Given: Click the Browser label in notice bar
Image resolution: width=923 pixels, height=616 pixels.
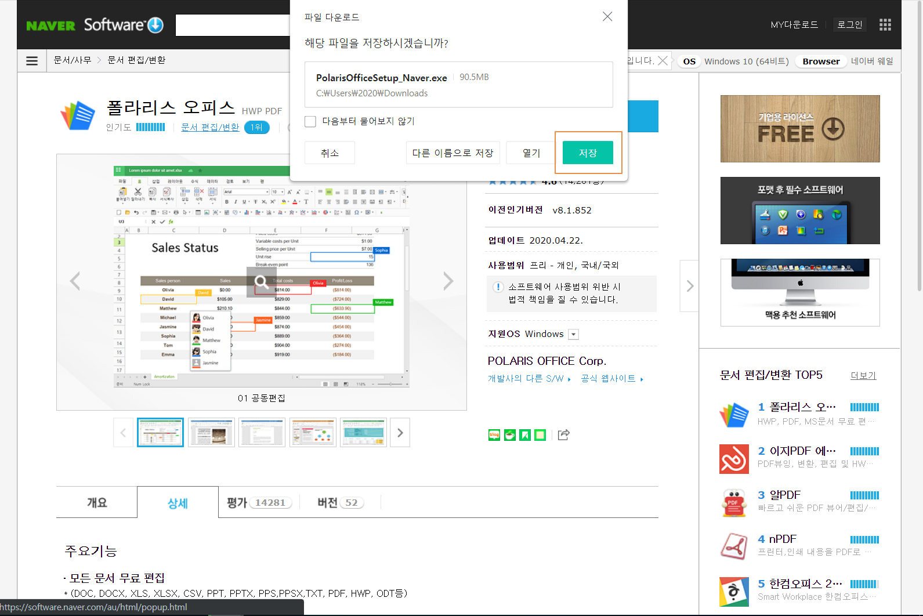Looking at the screenshot, I should coord(821,61).
